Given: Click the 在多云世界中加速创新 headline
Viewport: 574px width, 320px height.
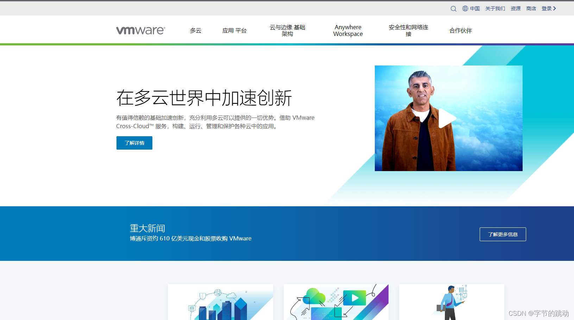Looking at the screenshot, I should click(204, 98).
